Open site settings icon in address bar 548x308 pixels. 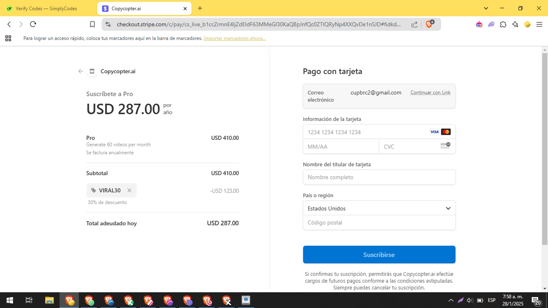108,24
